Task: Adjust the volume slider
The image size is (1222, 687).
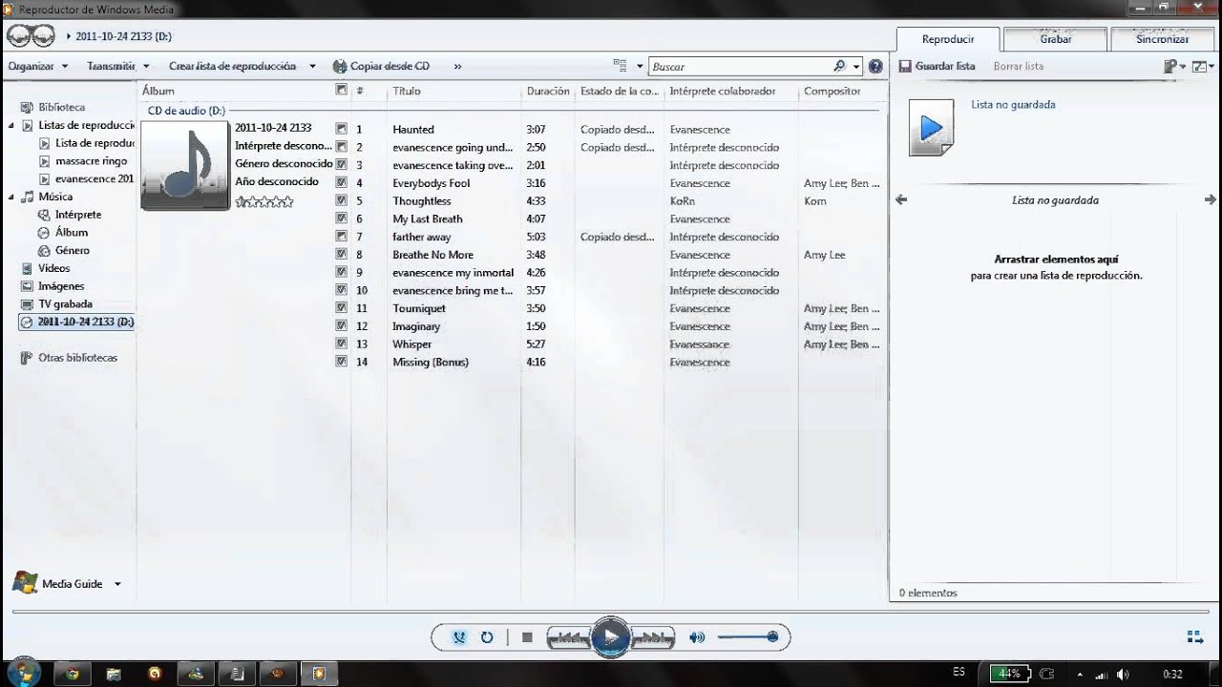Action: pos(747,637)
